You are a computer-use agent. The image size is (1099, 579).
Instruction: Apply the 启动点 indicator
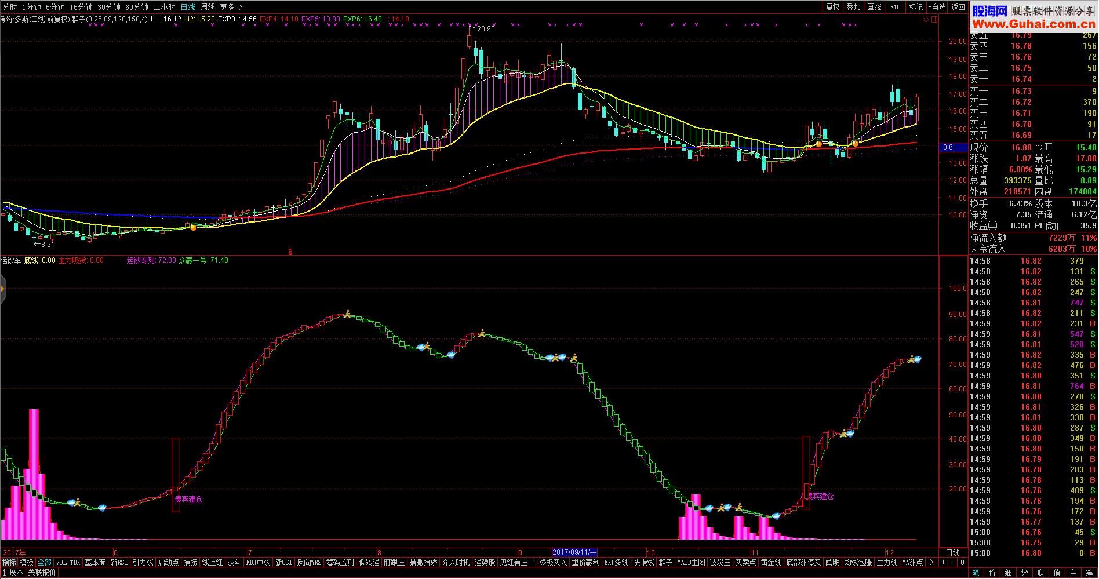169,562
